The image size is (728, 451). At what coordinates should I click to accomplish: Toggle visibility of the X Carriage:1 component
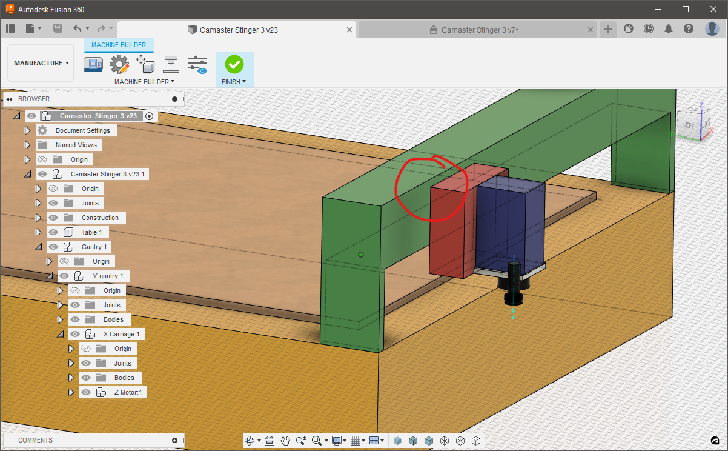(x=74, y=334)
